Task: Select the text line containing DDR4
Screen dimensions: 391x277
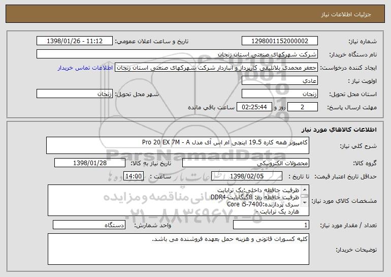Action: tap(255, 197)
